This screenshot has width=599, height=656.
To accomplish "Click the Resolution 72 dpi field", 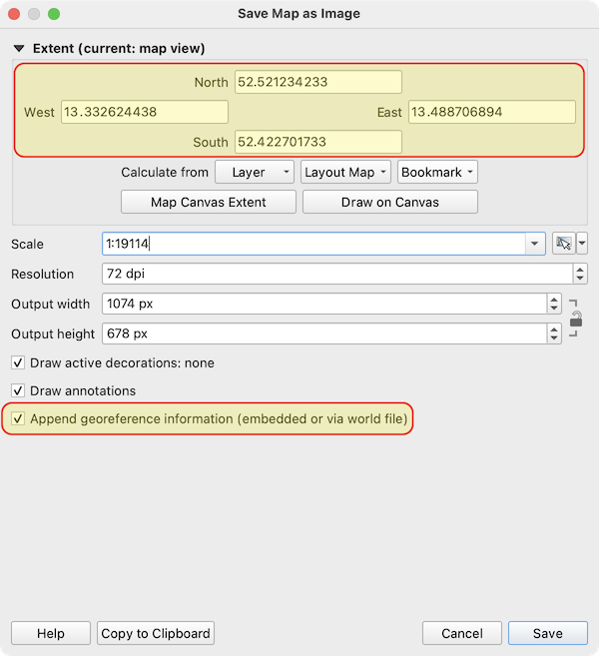I will pyautogui.click(x=337, y=274).
